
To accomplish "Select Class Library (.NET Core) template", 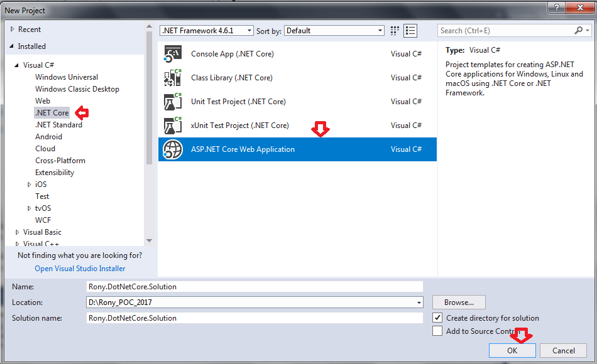I will (x=297, y=78).
